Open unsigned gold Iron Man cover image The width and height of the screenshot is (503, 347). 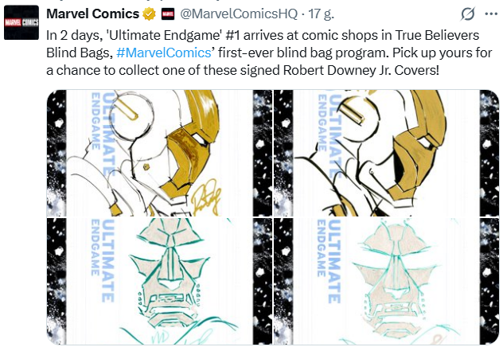tap(386, 153)
